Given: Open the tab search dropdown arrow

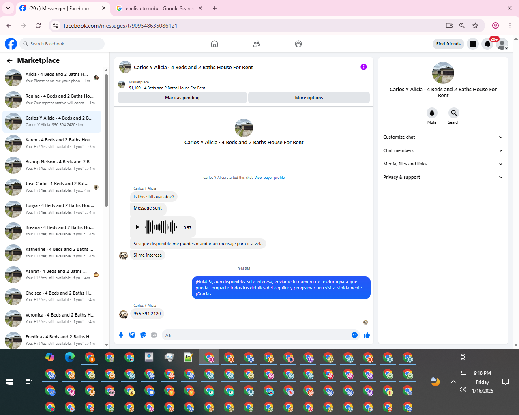Looking at the screenshot, I should [8, 8].
